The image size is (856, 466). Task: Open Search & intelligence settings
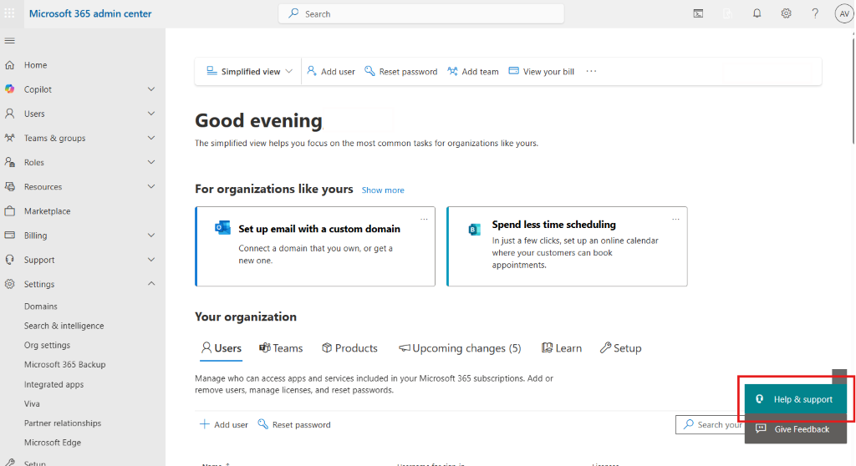(64, 326)
